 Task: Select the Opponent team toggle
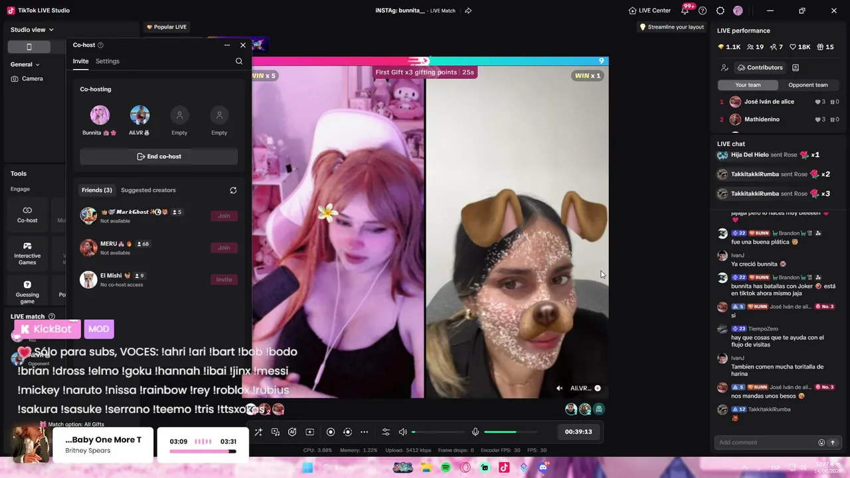808,85
